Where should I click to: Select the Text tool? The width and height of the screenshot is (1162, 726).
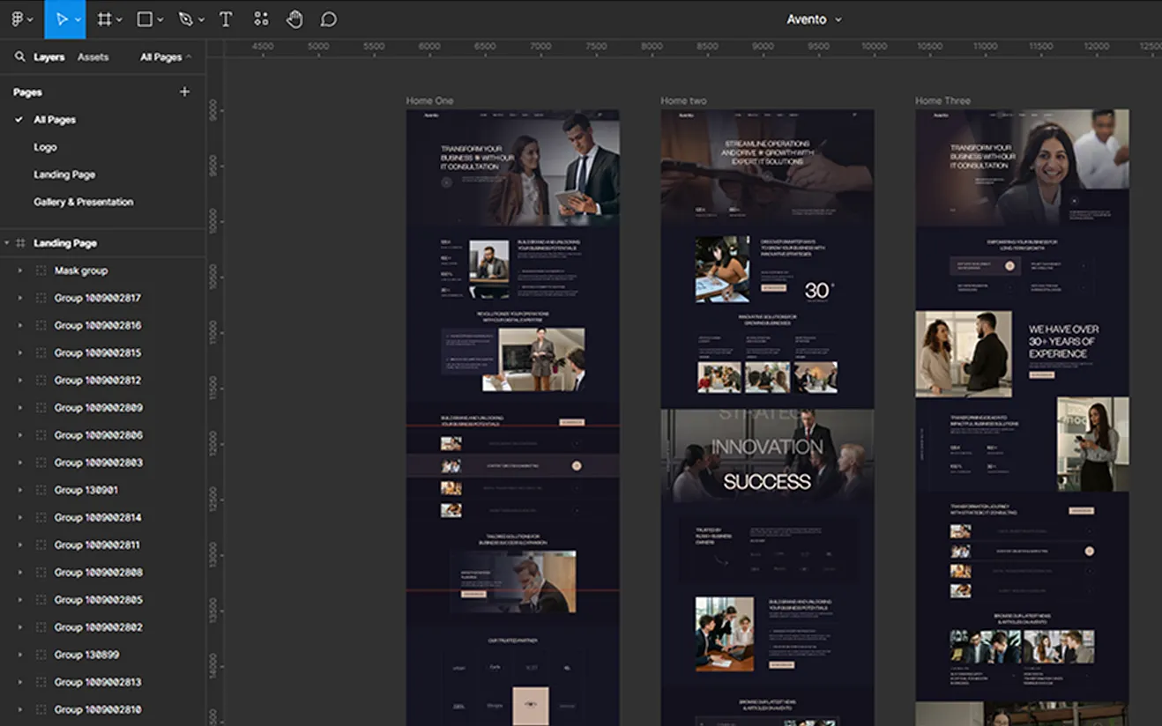(226, 19)
